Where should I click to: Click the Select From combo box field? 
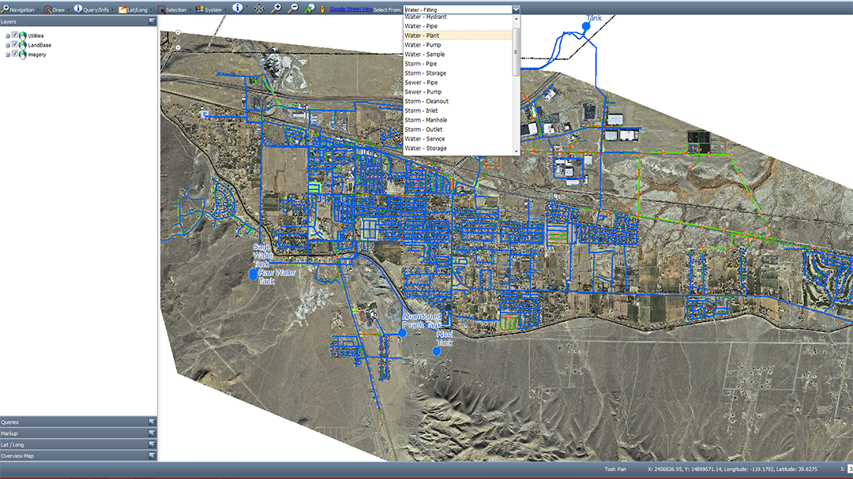pyautogui.click(x=457, y=9)
